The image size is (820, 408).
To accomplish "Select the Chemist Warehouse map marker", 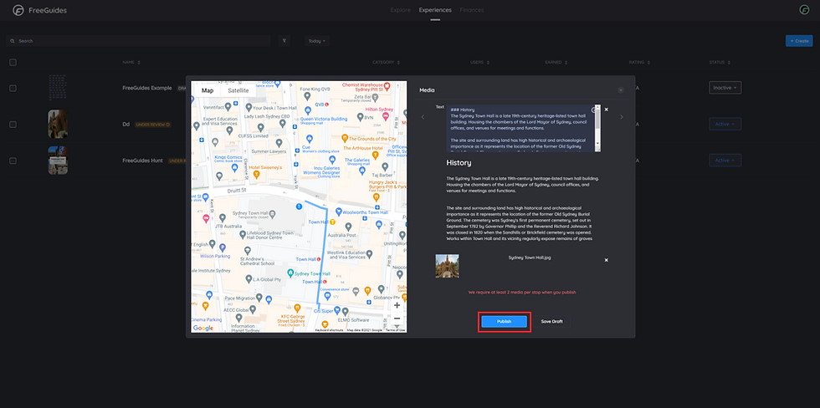I will (387, 85).
